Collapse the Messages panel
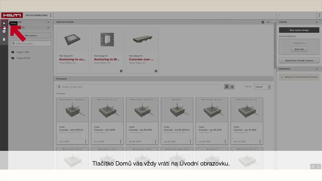The width and height of the screenshot is (322, 181). point(316,69)
